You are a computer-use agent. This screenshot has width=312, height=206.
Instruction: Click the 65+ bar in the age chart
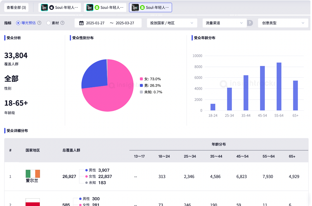tap(295, 96)
